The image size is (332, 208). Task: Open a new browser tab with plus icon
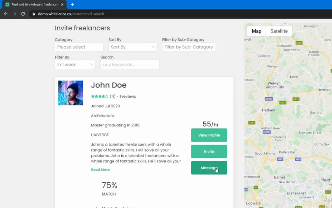pyautogui.click(x=72, y=5)
